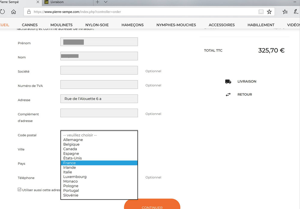The height and width of the screenshot is (209, 300).
Task: Open the HABILLEMENT menu
Action: pos(261,25)
